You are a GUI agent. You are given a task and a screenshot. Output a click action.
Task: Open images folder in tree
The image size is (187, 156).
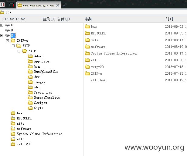point(39,82)
